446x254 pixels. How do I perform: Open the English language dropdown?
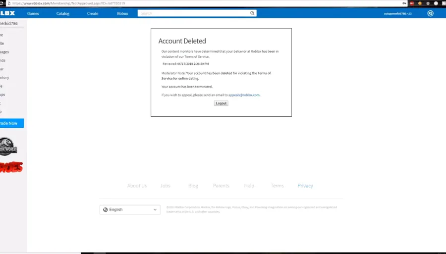point(130,209)
